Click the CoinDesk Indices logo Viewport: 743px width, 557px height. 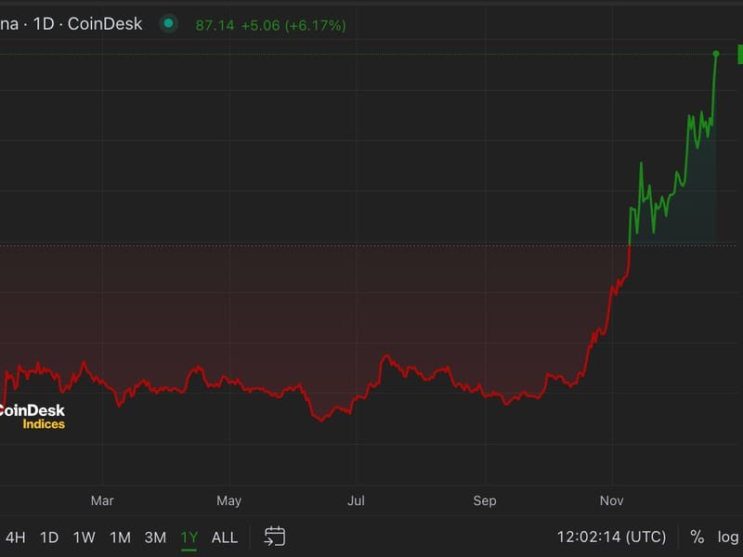[x=33, y=417]
